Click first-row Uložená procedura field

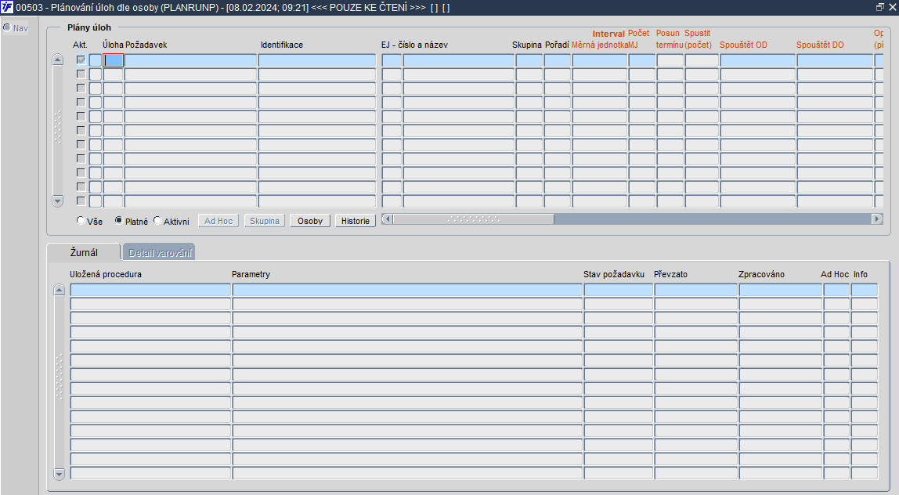pyautogui.click(x=150, y=291)
